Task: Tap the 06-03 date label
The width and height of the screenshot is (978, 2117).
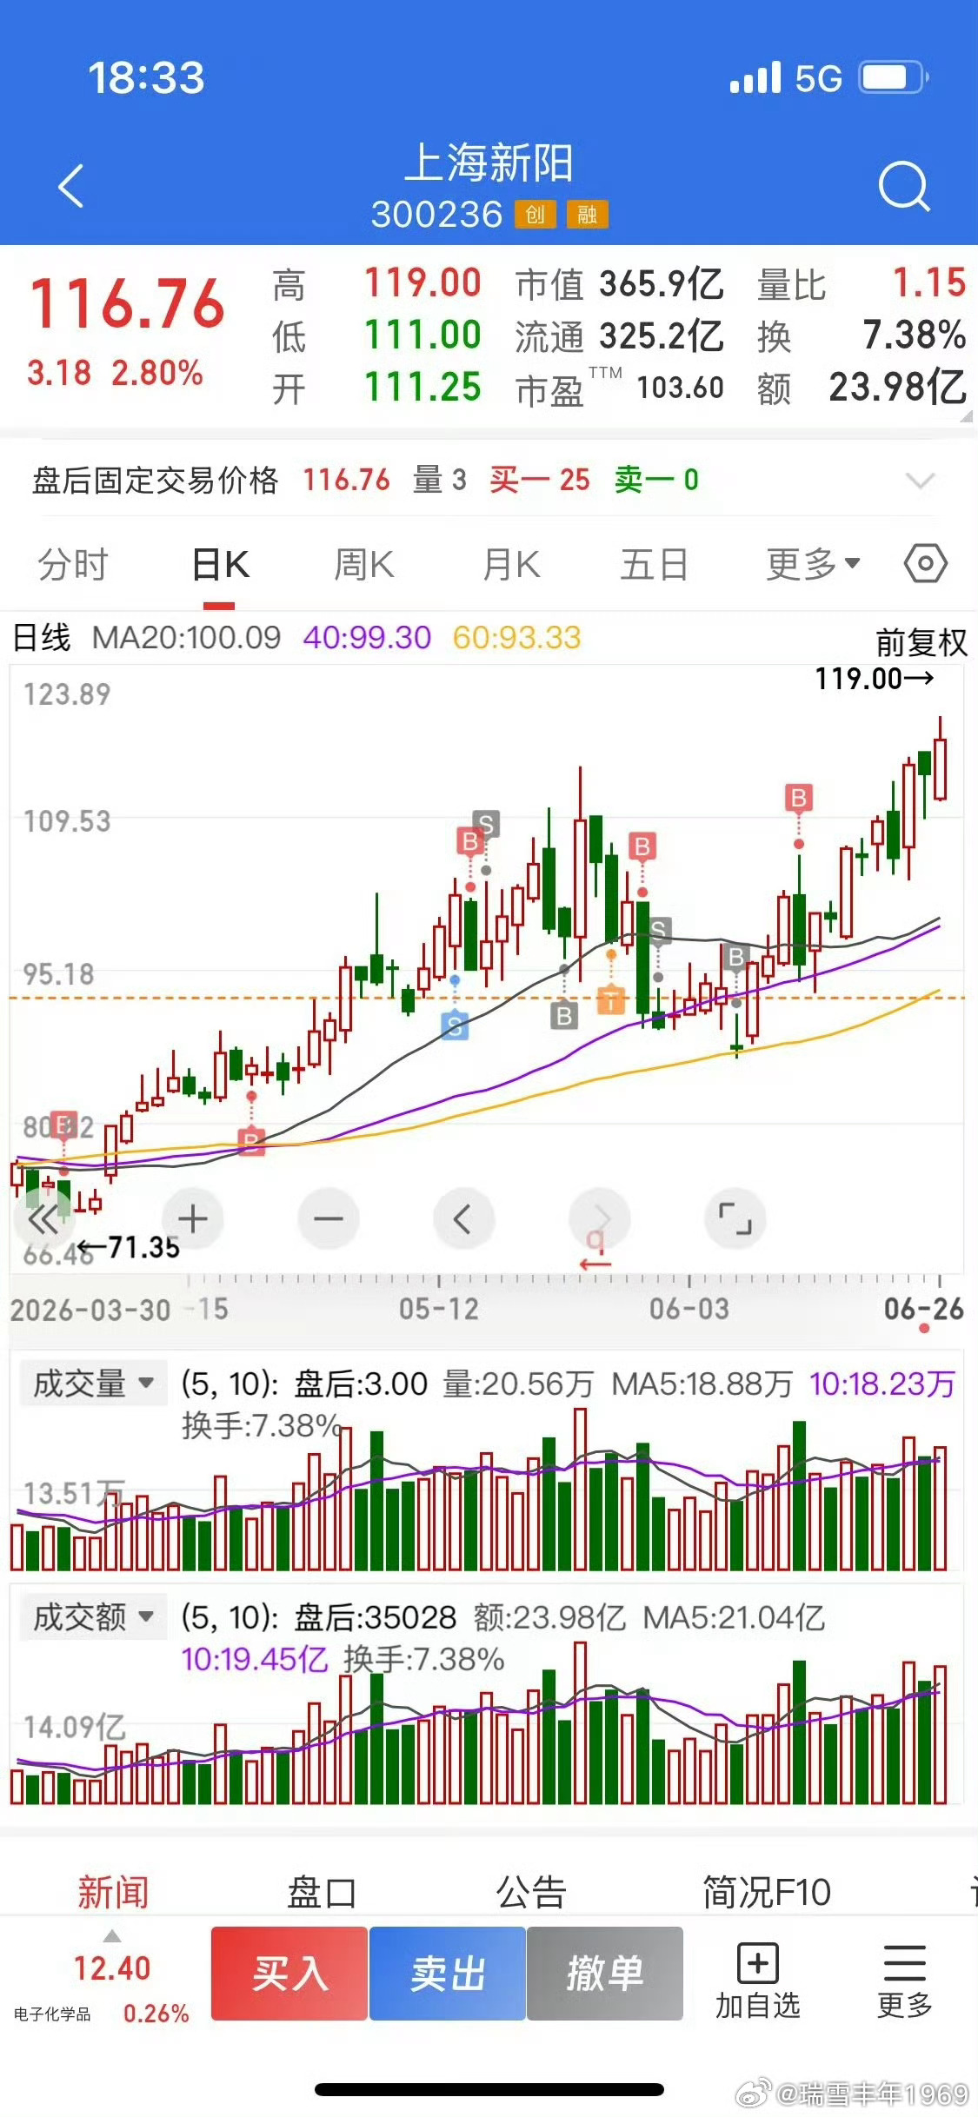Action: [689, 1308]
